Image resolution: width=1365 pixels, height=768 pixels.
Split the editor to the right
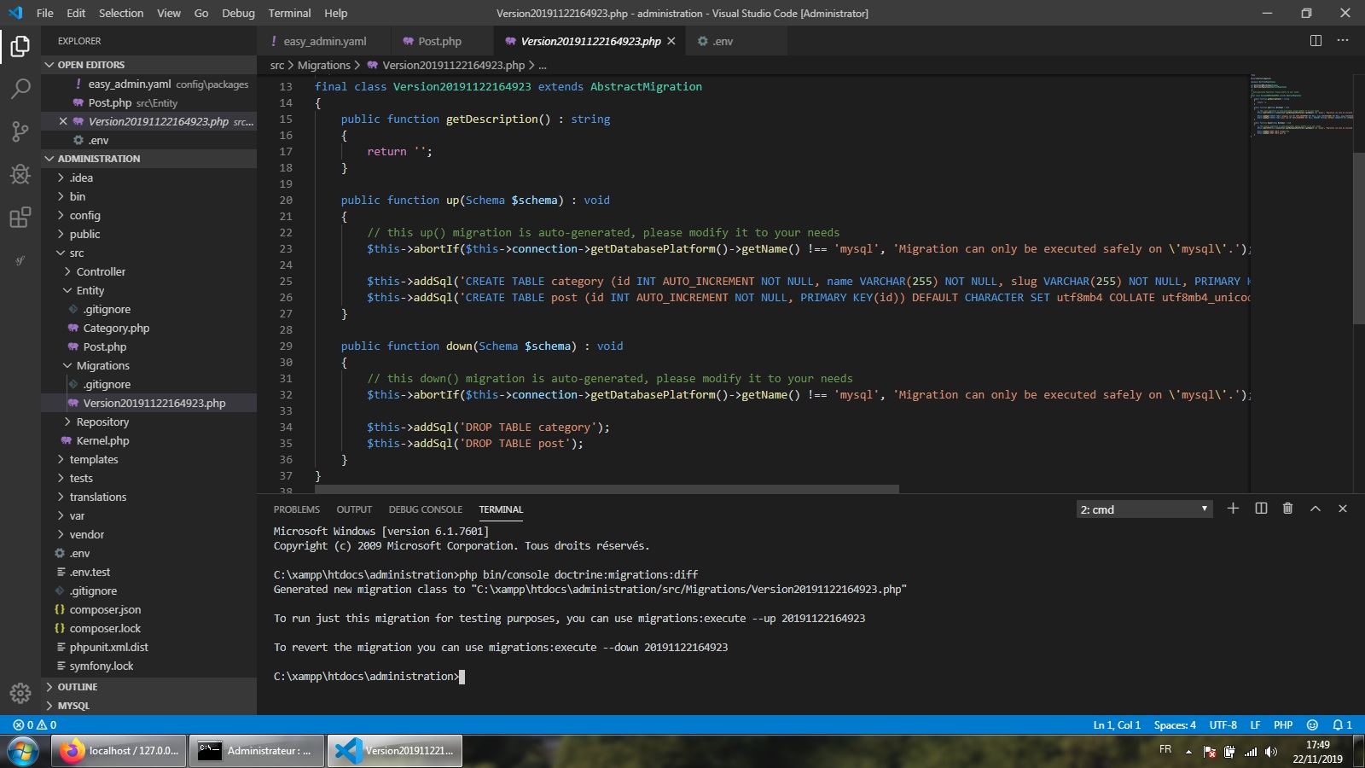pos(1316,41)
